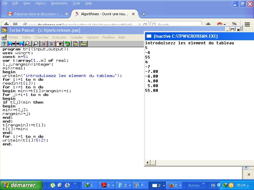The image size is (254, 190).
Task: Open the Fenêtre menu
Action: tap(108, 37)
